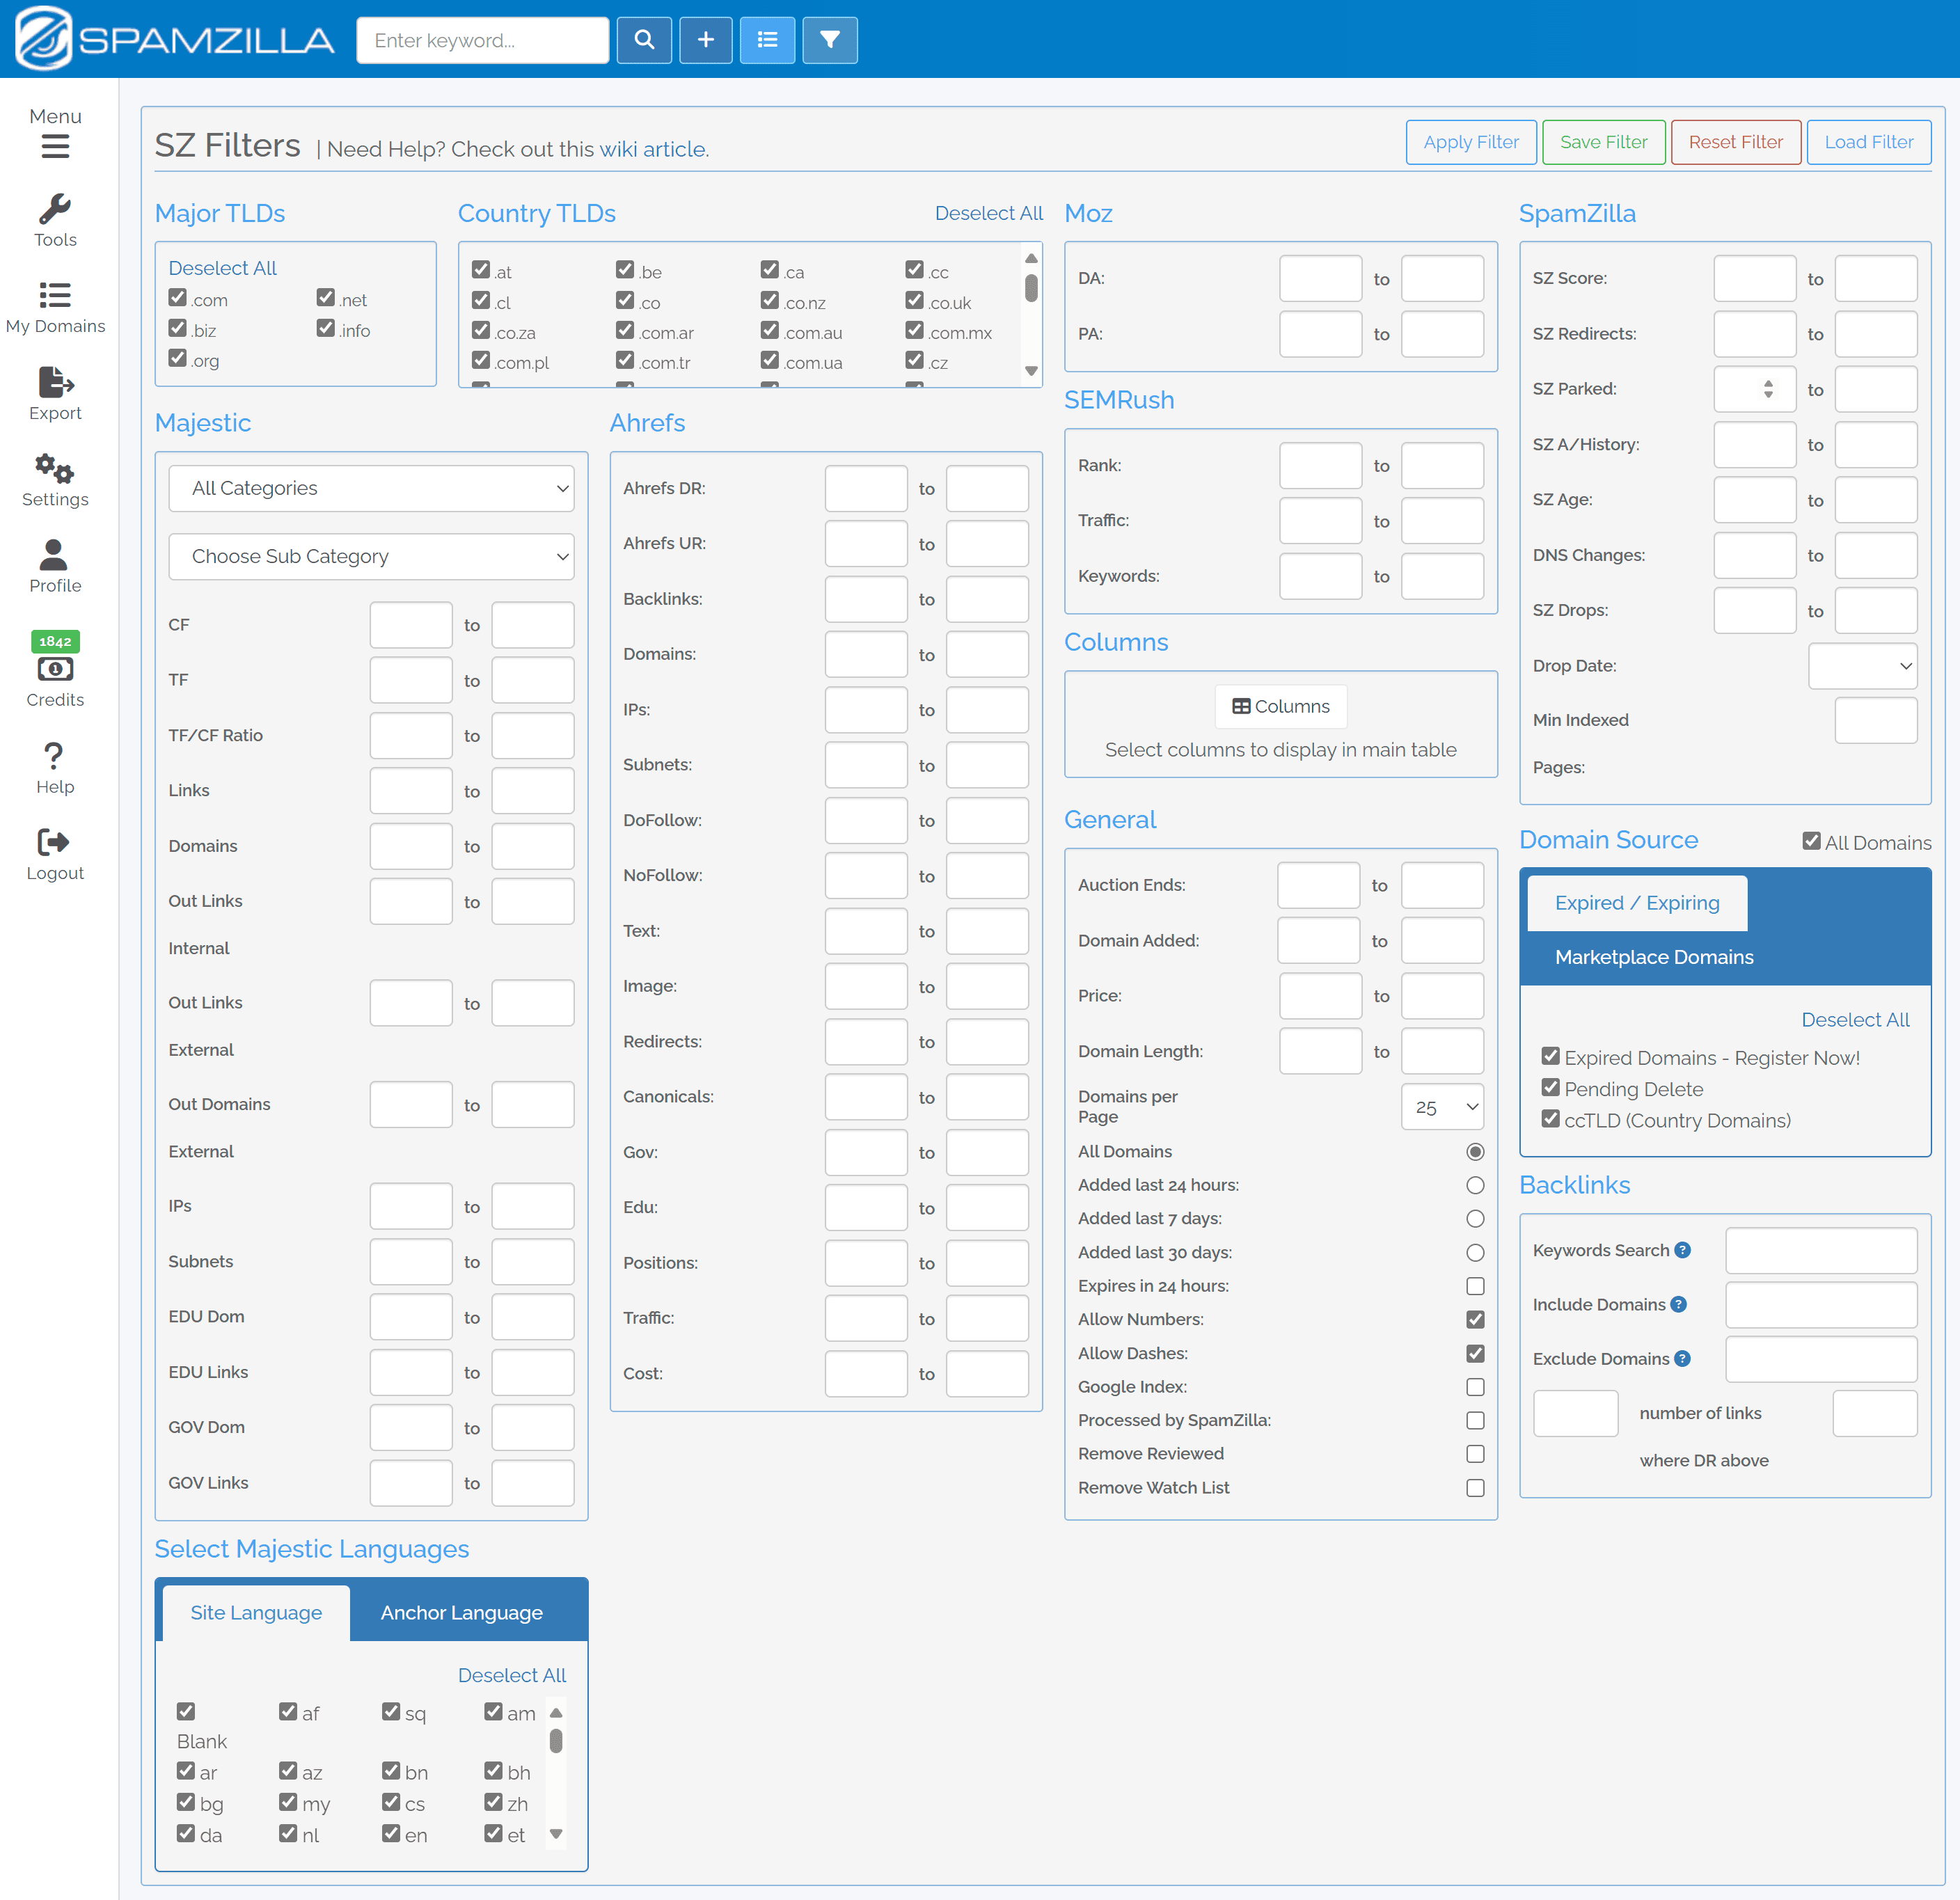Uncheck the 'en' site language checkbox
The image size is (1960, 1900).
tap(391, 1833)
